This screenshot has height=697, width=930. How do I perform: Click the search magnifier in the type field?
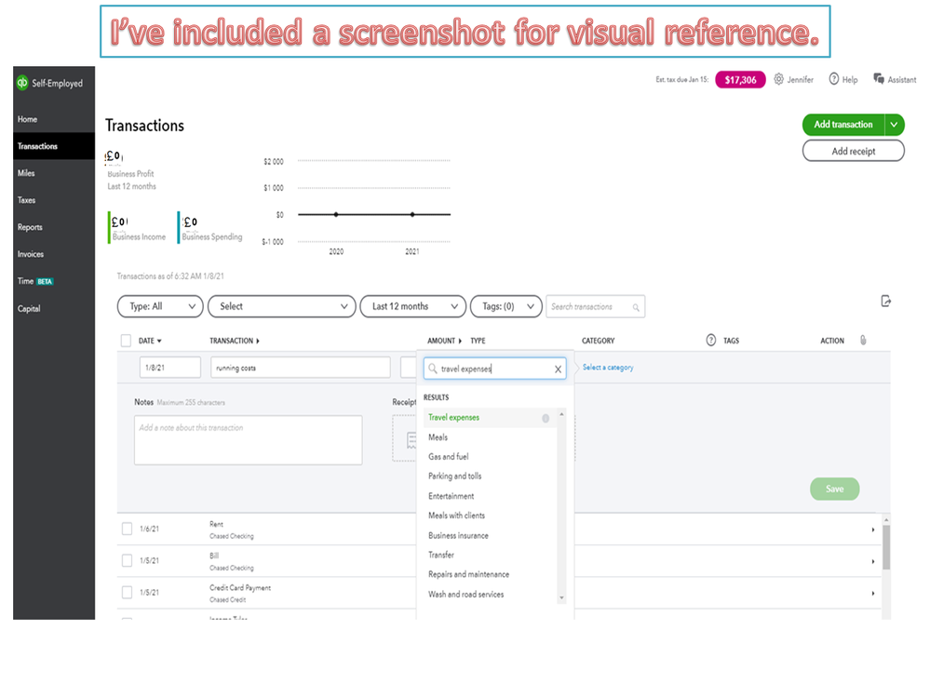point(432,369)
